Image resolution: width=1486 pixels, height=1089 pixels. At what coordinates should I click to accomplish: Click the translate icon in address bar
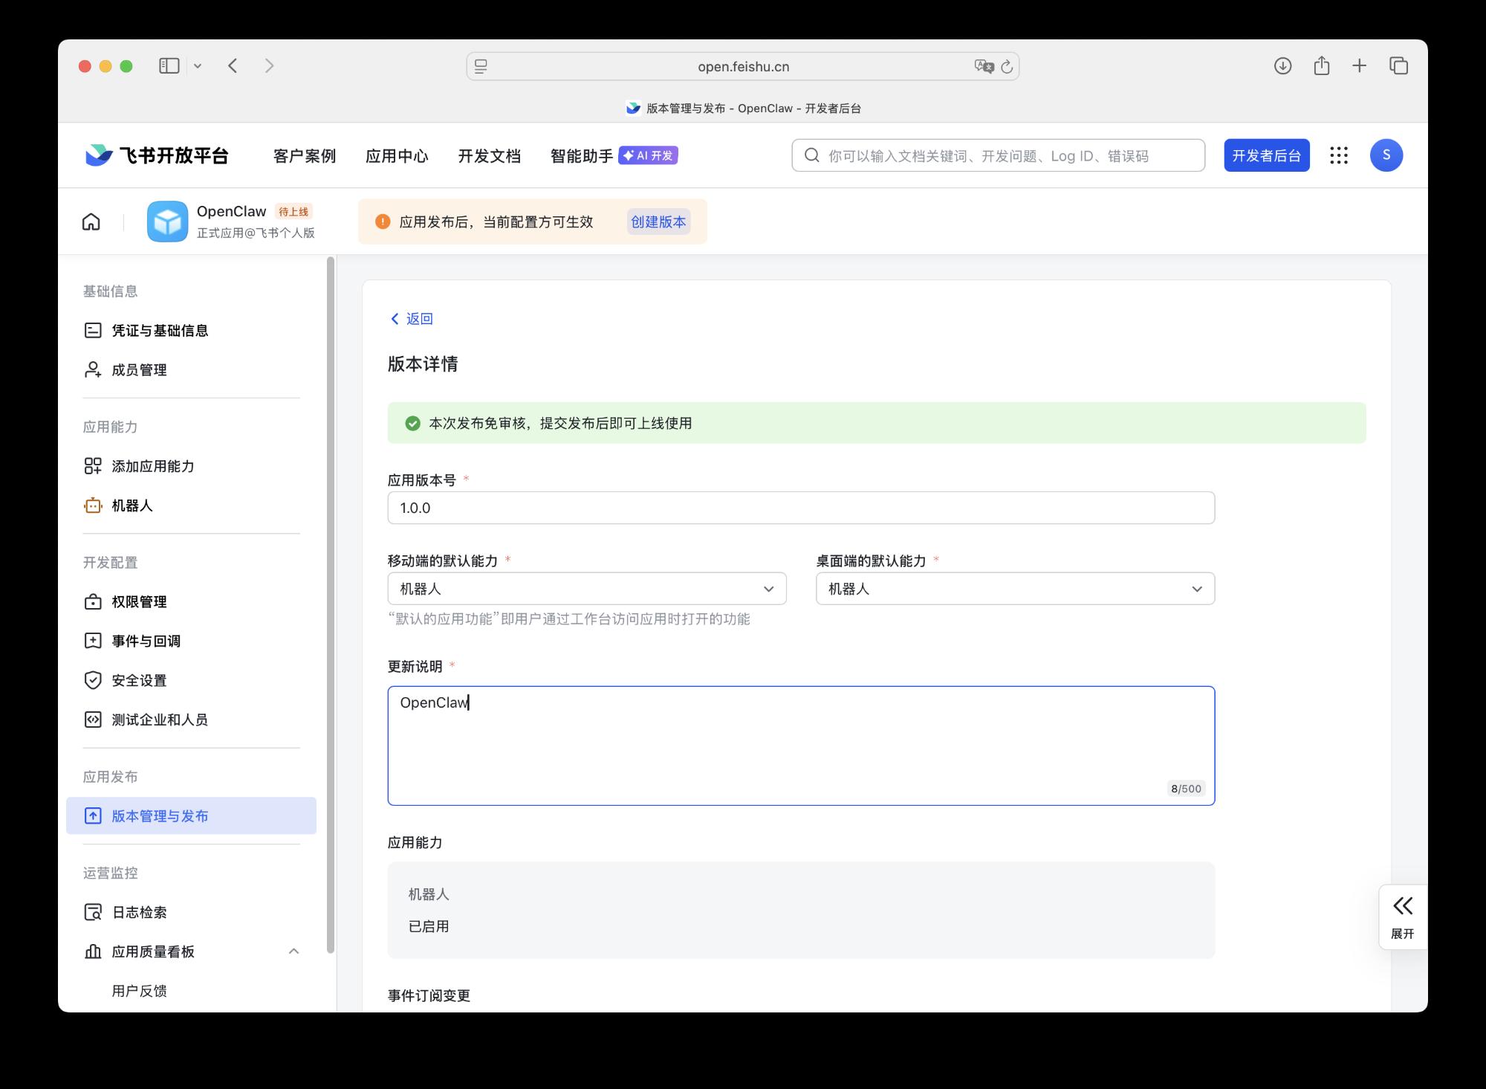pyautogui.click(x=984, y=67)
